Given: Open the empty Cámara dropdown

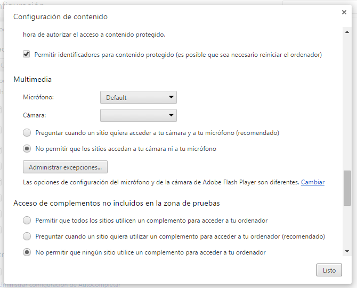Looking at the screenshot, I should [138, 115].
